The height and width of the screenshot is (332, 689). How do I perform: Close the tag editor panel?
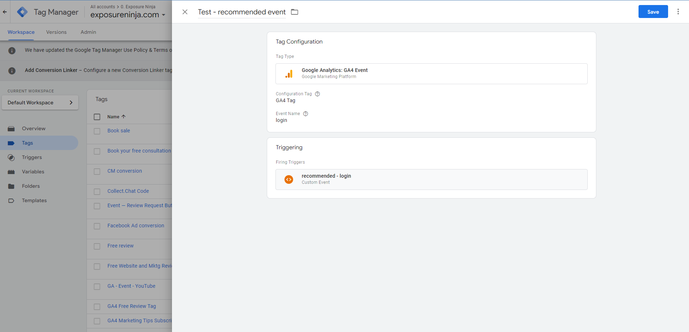185,12
